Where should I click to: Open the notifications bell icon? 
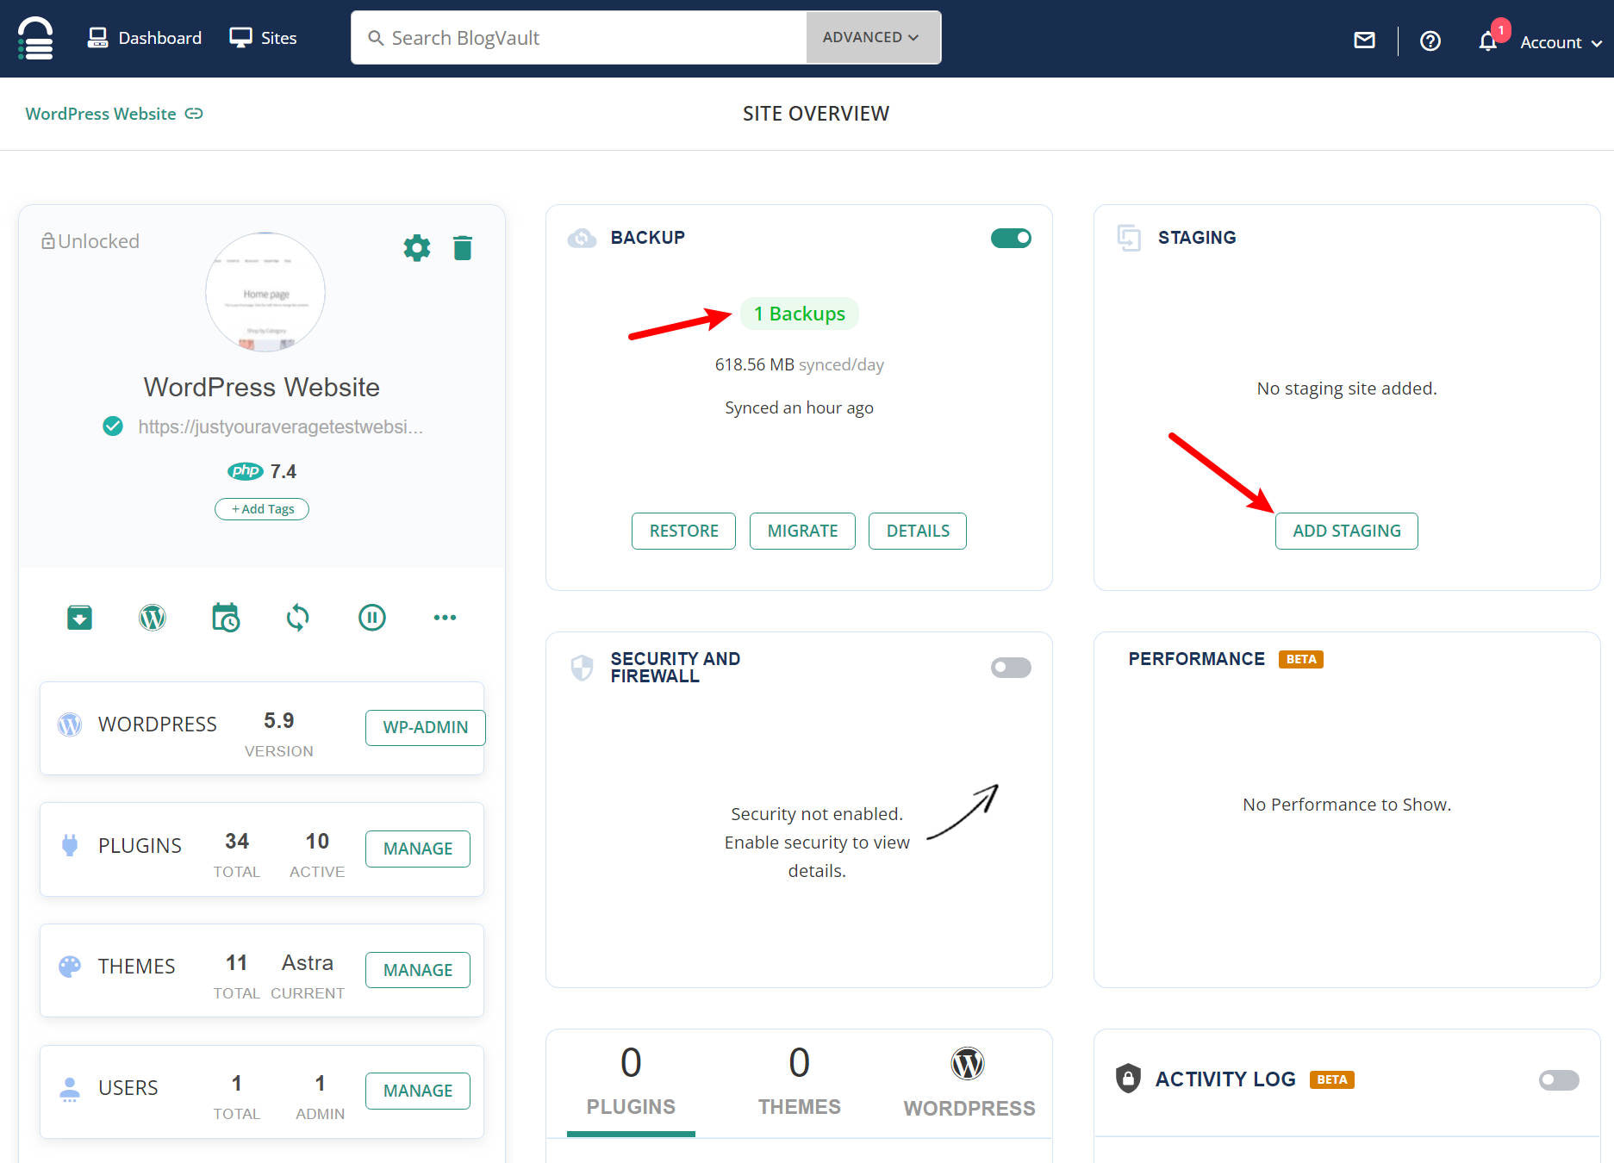(x=1487, y=41)
